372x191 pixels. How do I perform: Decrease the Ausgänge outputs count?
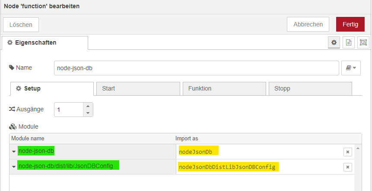[x=88, y=113]
